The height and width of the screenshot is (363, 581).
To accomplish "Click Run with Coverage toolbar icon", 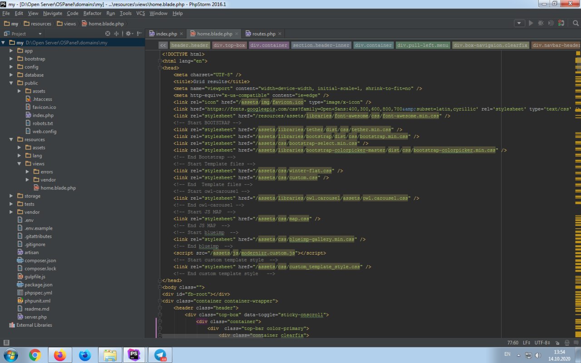I will pyautogui.click(x=551, y=23).
